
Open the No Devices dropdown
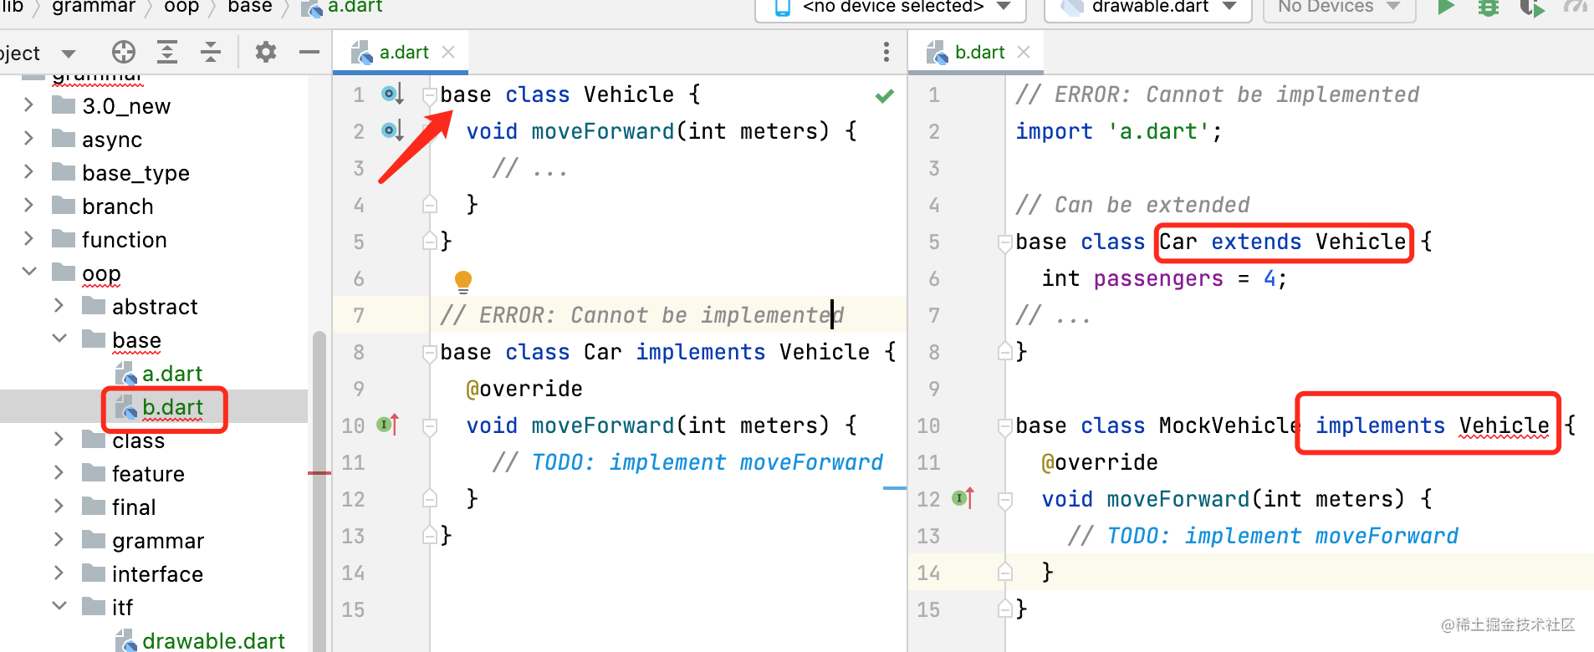1339,7
